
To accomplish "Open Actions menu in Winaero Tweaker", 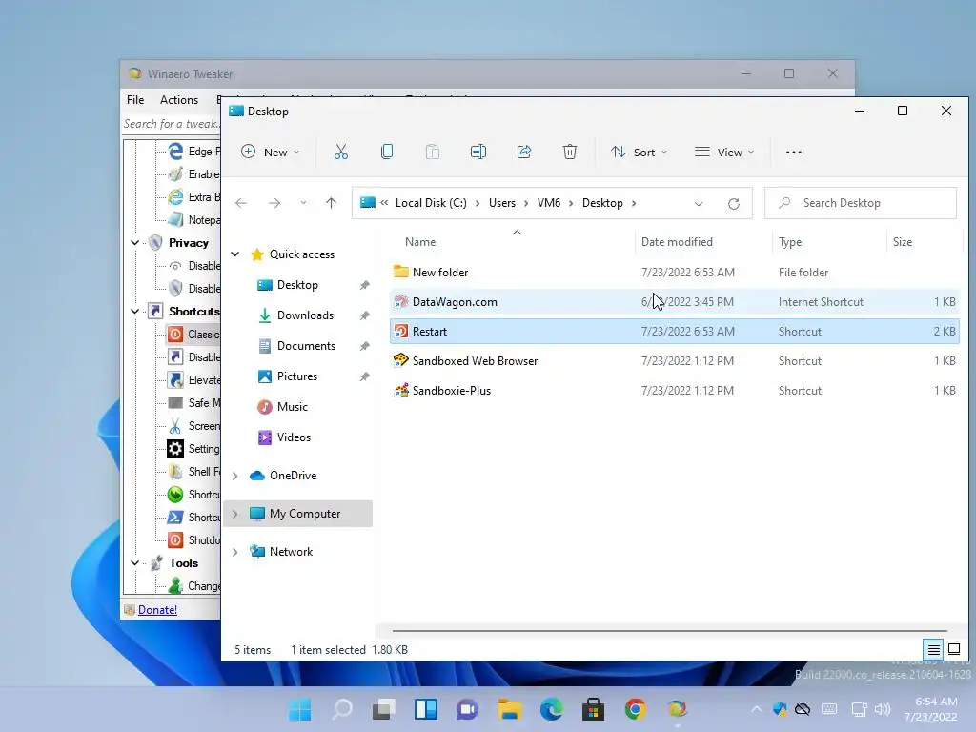I will (x=179, y=99).
